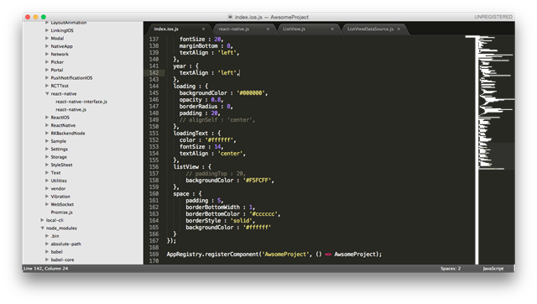The image size is (537, 304).
Task: Open the Spaces: 2 indentation menu
Action: [x=451, y=269]
